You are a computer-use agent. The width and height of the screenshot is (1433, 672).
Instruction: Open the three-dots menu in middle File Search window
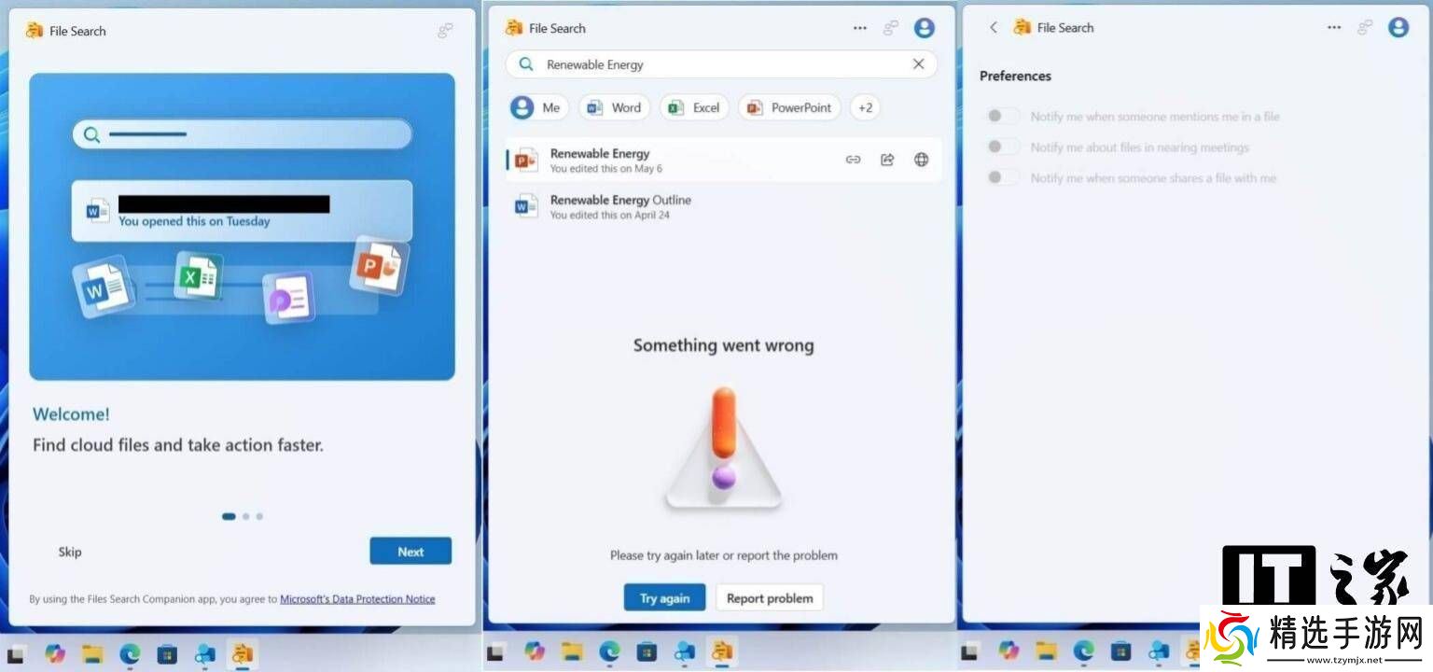(x=860, y=28)
